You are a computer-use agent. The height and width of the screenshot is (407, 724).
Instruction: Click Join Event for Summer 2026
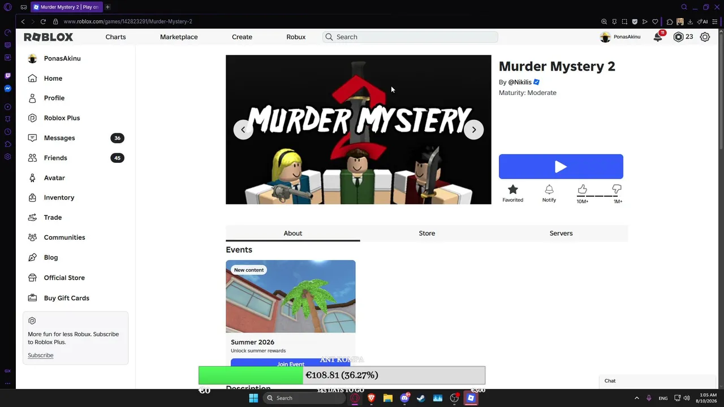(x=291, y=363)
